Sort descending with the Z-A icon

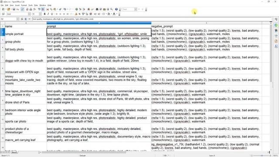point(84,9)
